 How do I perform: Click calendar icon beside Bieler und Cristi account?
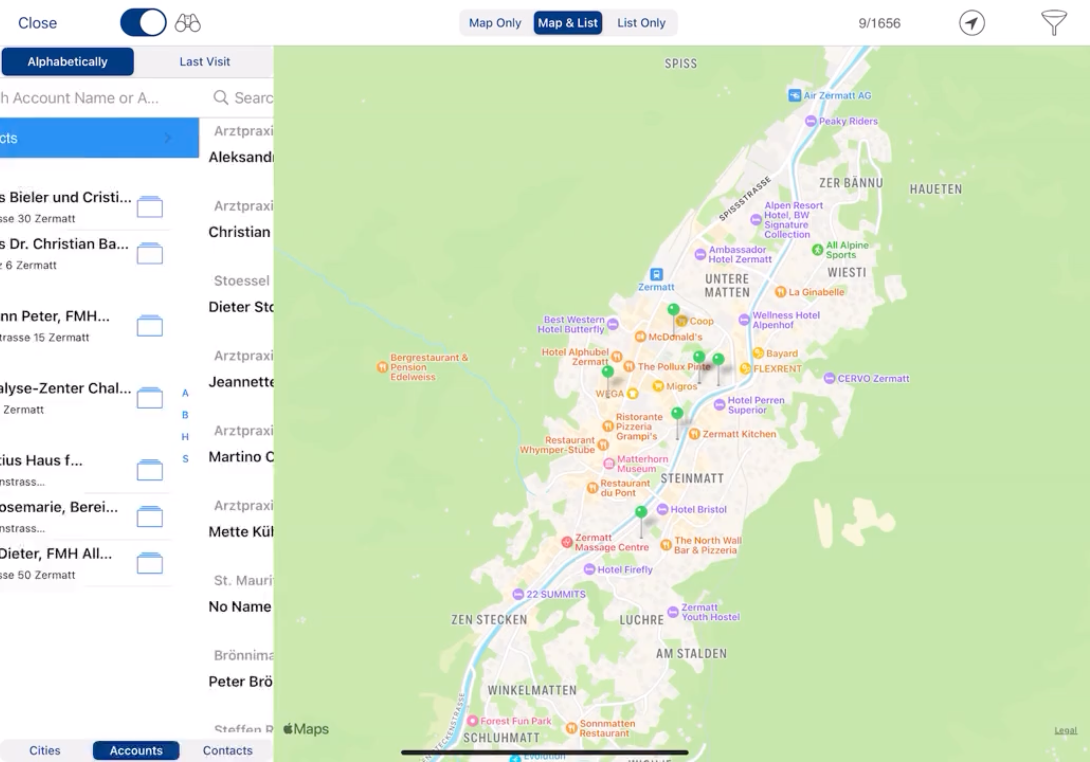coord(150,207)
